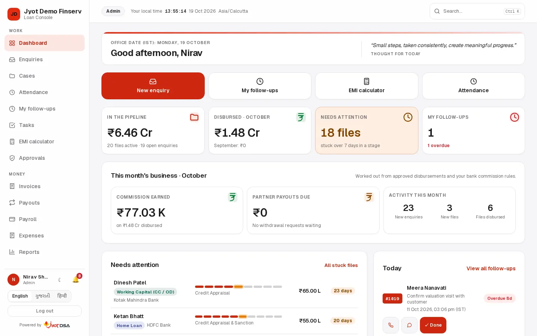The width and height of the screenshot is (537, 336).
Task: Switch language to English
Action: pyautogui.click(x=20, y=296)
